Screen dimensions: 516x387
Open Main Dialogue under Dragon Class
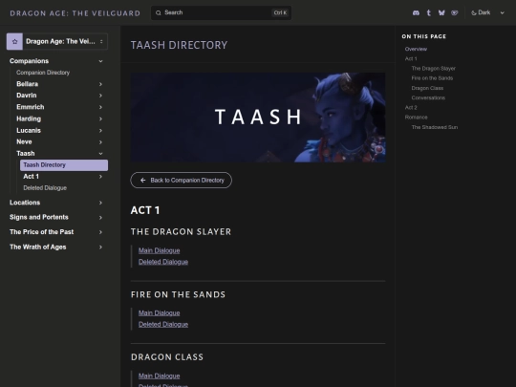159,376
